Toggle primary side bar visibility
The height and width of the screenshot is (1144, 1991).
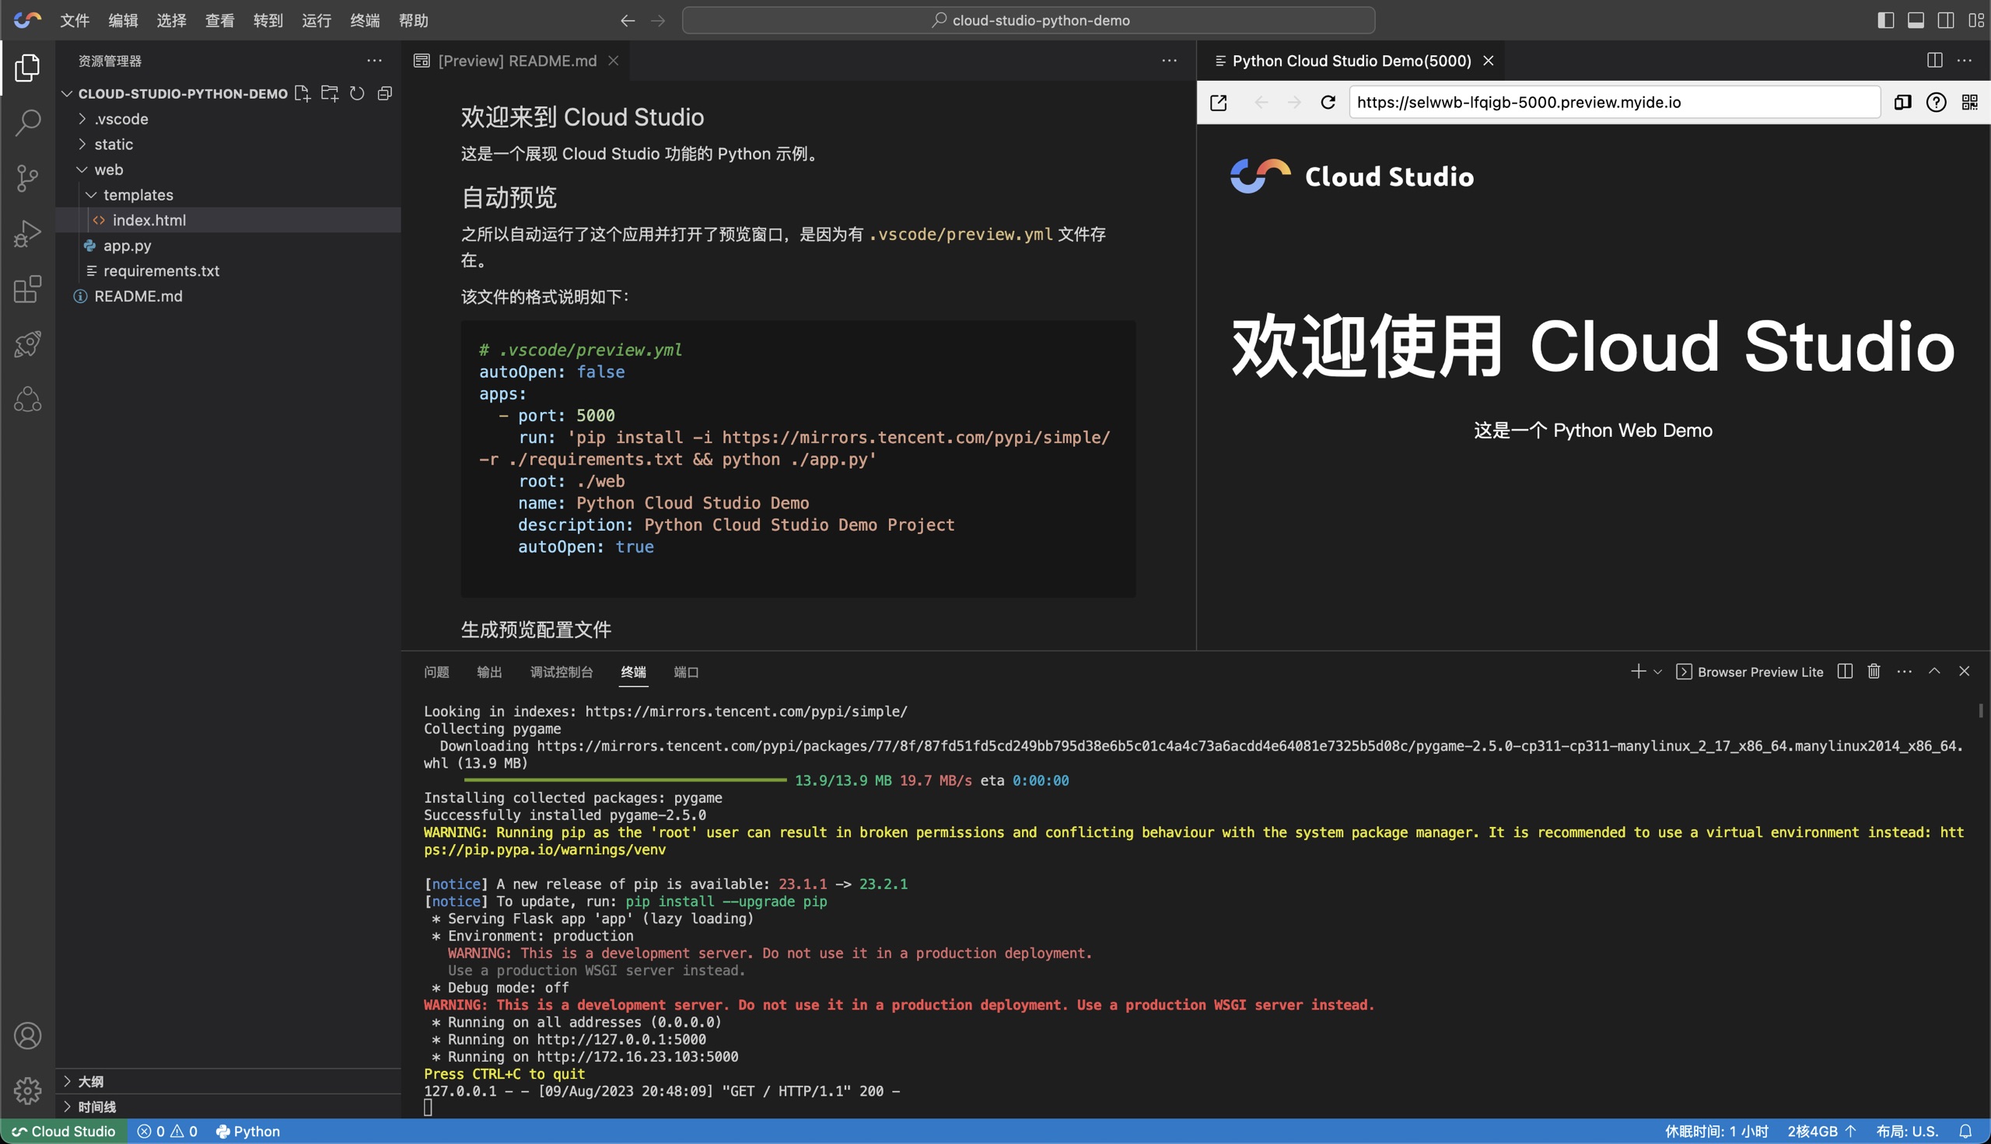coord(1886,20)
